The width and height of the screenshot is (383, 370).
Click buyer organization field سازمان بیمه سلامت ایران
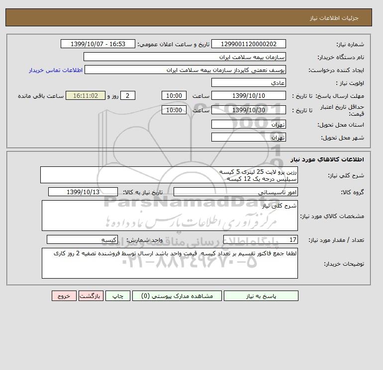tap(185, 57)
